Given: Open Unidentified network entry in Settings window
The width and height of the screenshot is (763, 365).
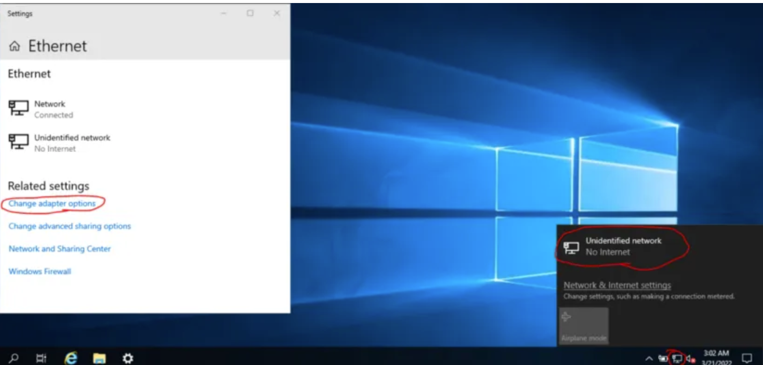Looking at the screenshot, I should click(59, 143).
